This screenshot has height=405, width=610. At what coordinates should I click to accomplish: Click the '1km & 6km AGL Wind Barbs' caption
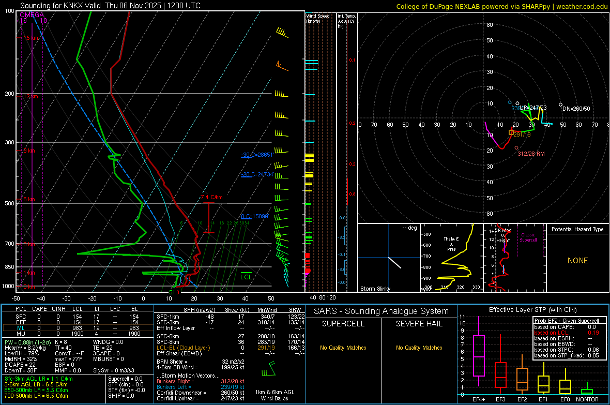tap(274, 395)
